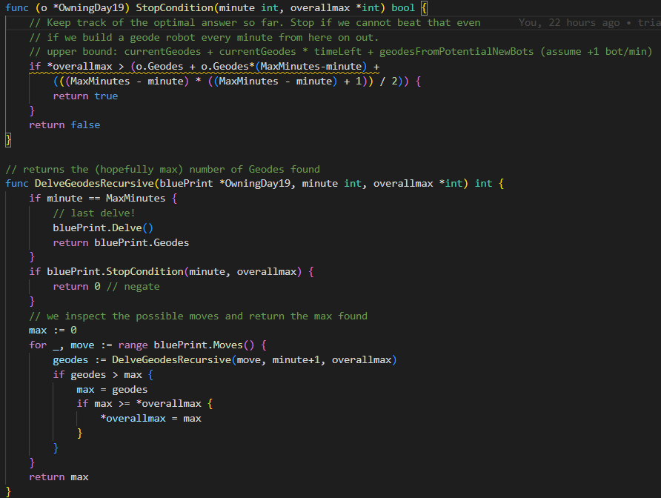Click 'return bluePrint.Geodes' line
Image resolution: width=661 pixels, height=498 pixels.
[121, 243]
